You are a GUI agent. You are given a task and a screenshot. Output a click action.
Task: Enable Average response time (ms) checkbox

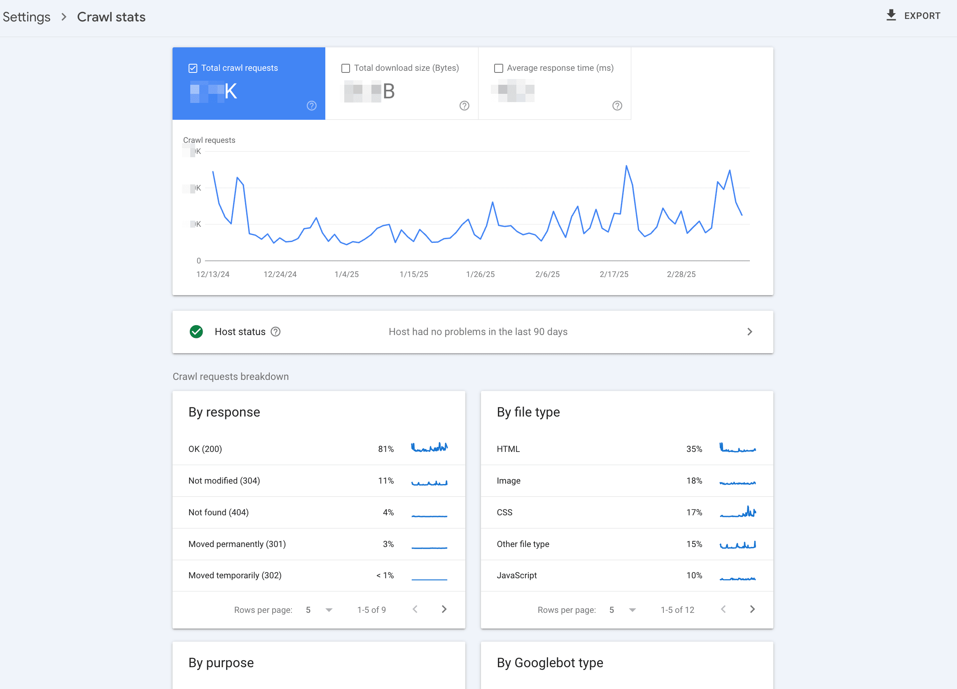498,68
